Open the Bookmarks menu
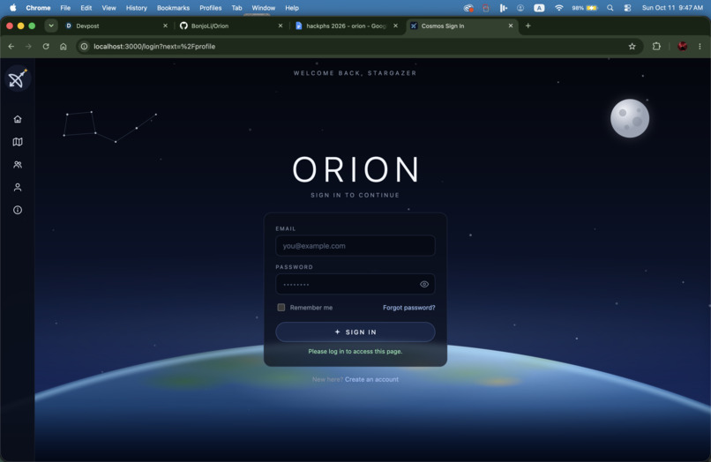Image resolution: width=711 pixels, height=462 pixels. (x=173, y=8)
